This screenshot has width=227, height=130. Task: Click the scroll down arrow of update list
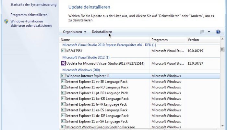(222, 126)
